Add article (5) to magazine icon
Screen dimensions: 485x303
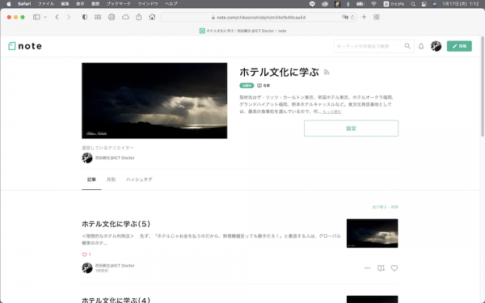pyautogui.click(x=381, y=268)
